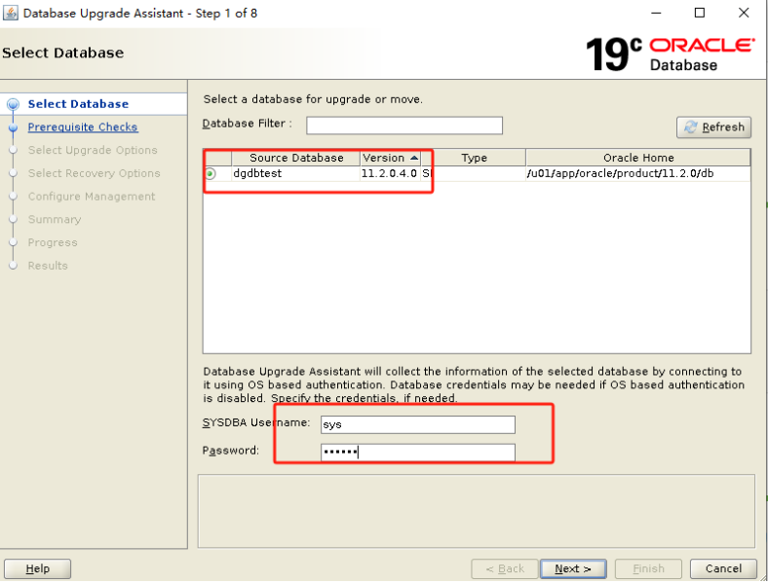Click the Select Upgrade Options step
This screenshot has height=583, width=768.
(92, 150)
